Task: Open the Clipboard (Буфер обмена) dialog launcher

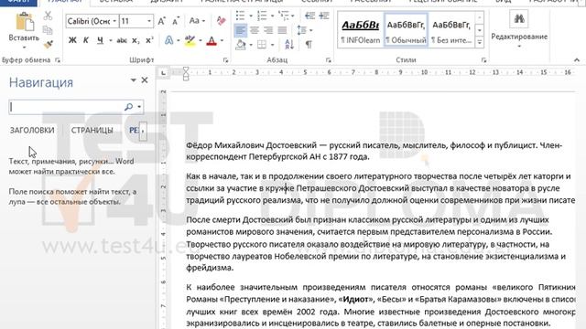Action: click(58, 60)
